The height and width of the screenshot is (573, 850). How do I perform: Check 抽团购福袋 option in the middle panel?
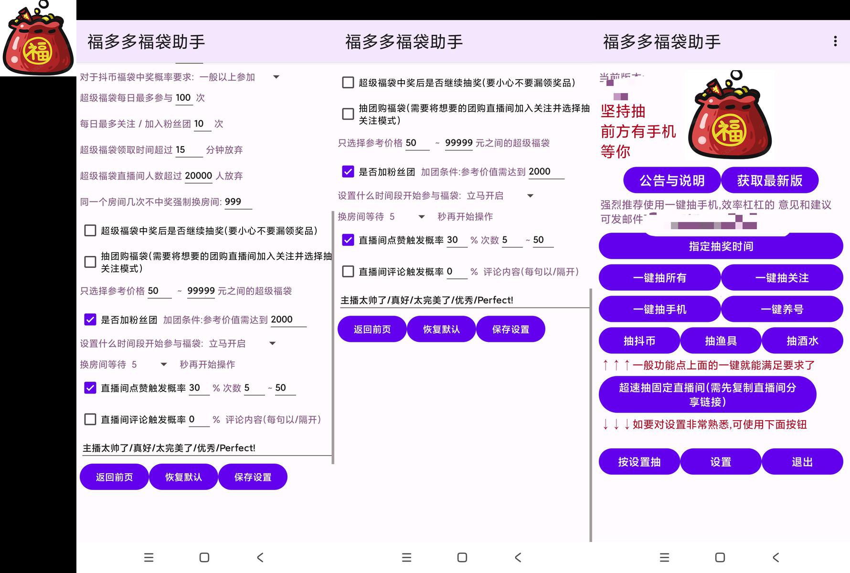tap(348, 114)
